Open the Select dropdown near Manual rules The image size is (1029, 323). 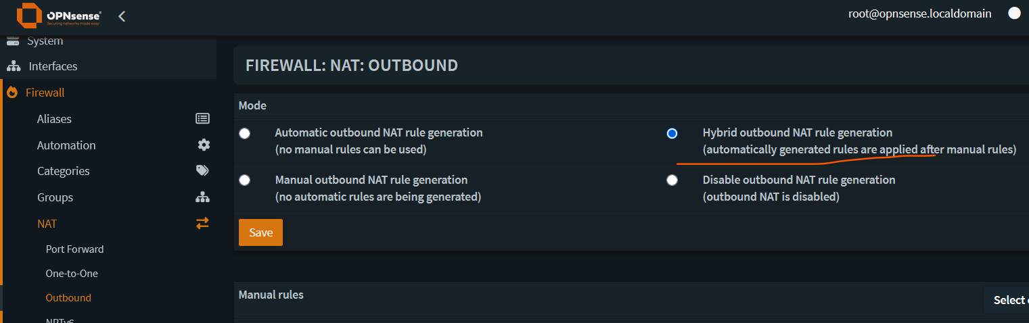point(1008,300)
